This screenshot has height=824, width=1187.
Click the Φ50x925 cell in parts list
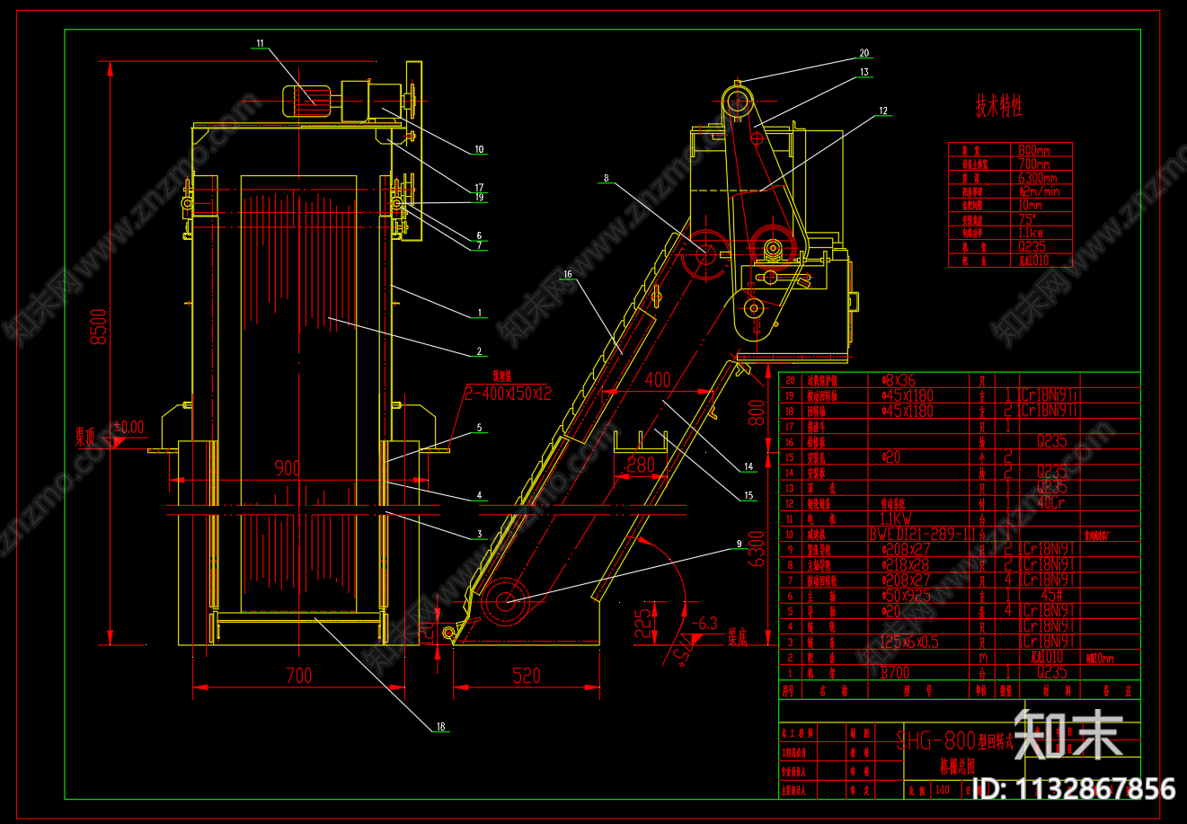[906, 596]
